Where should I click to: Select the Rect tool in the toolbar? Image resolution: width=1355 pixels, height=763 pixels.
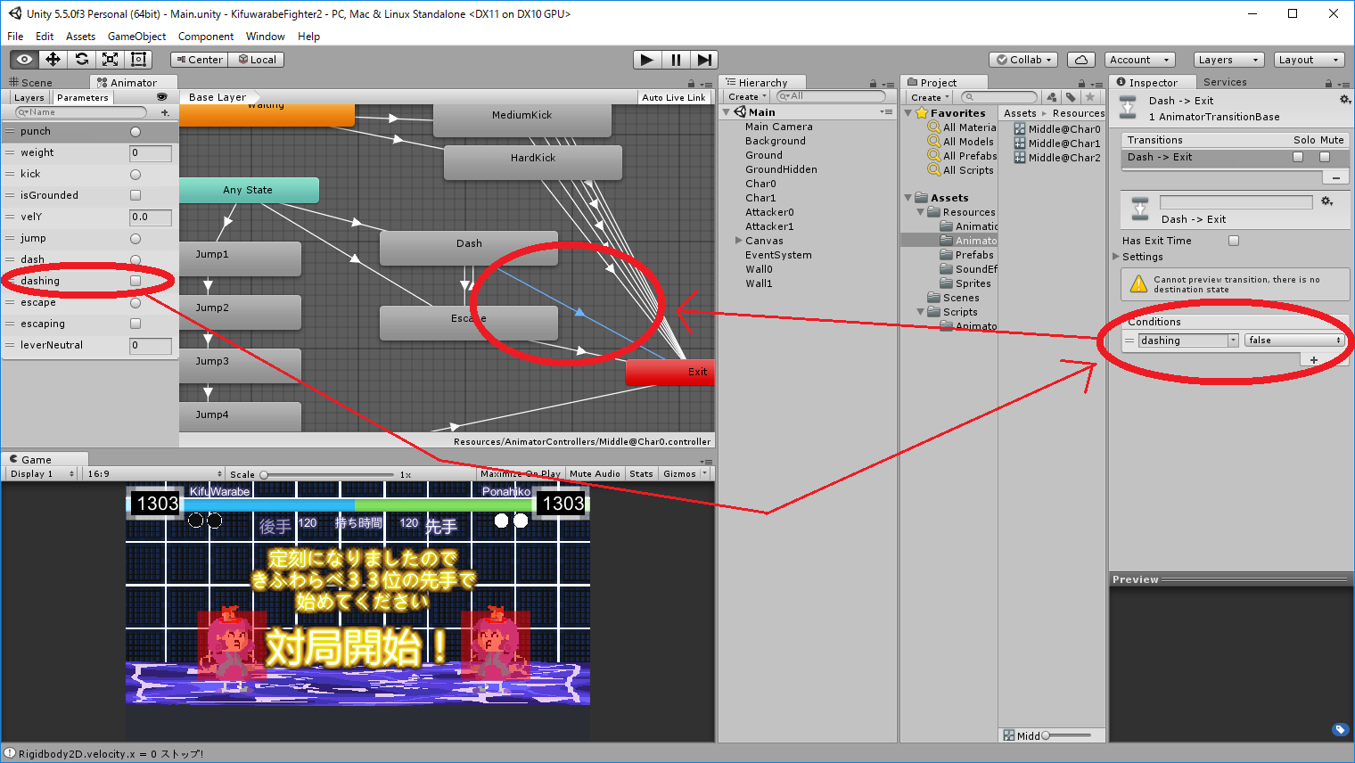[x=136, y=59]
